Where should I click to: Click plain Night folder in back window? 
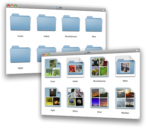[20, 54]
